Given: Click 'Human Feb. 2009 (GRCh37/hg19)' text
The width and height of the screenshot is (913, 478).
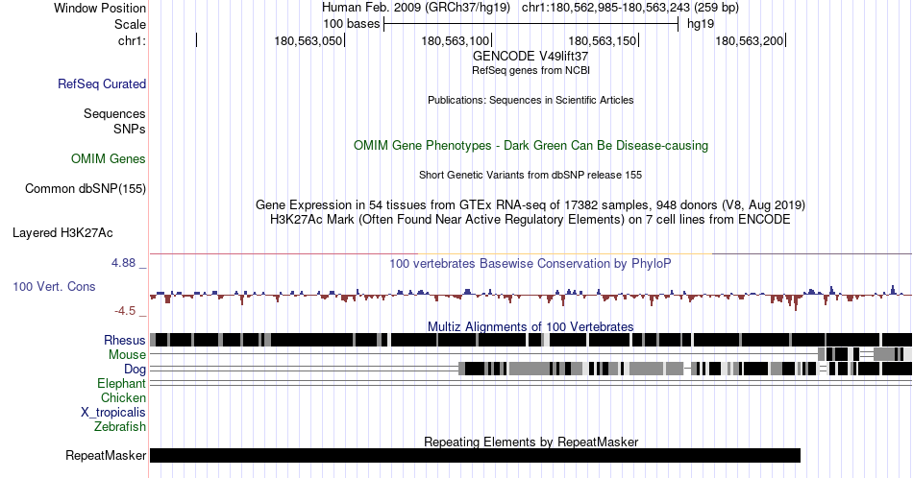Looking at the screenshot, I should pyautogui.click(x=416, y=8).
